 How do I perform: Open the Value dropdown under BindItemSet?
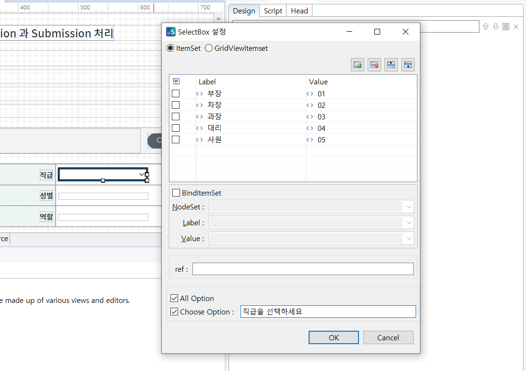pos(409,238)
